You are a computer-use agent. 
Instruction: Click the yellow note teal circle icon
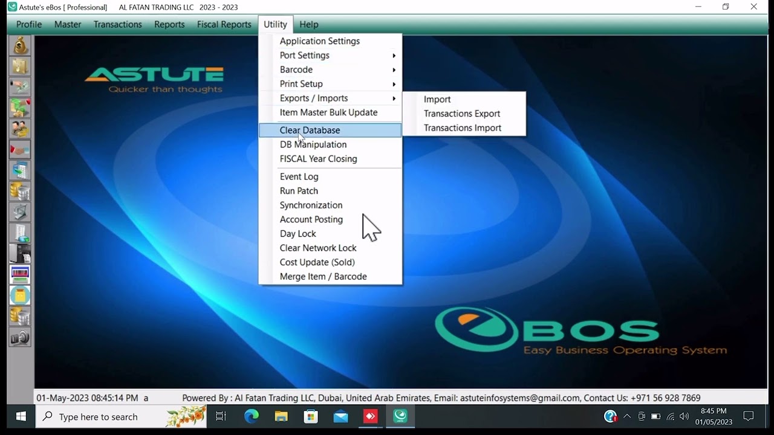20,295
